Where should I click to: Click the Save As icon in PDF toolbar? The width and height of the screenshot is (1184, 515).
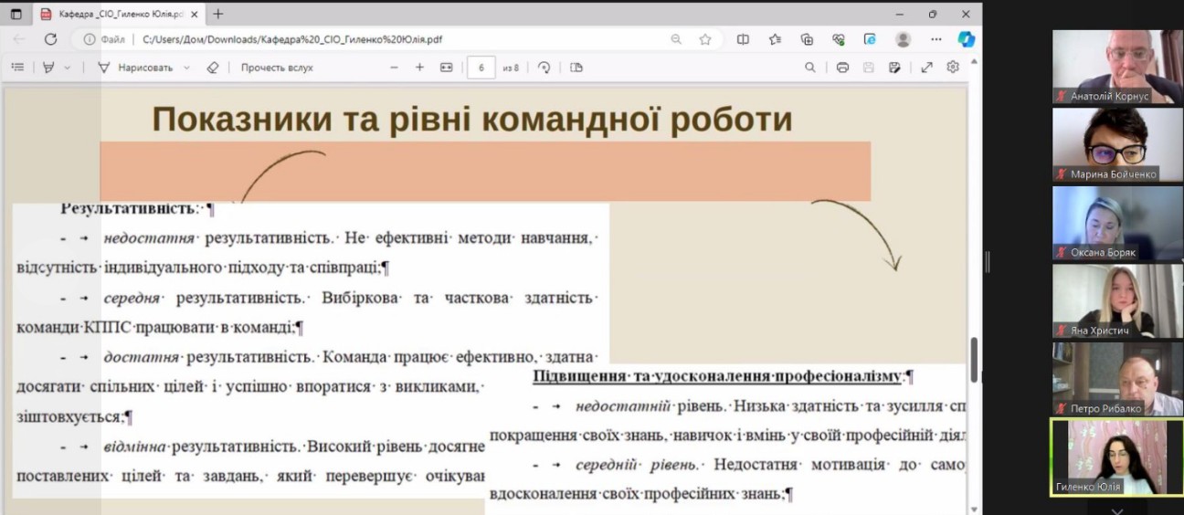894,68
